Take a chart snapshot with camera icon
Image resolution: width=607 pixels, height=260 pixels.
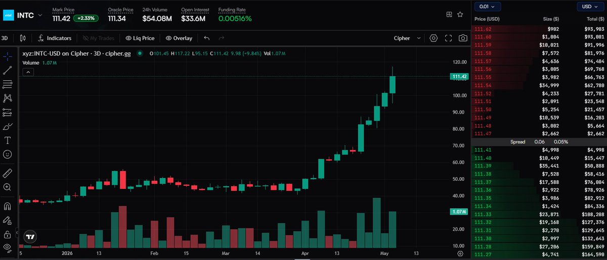point(463,38)
